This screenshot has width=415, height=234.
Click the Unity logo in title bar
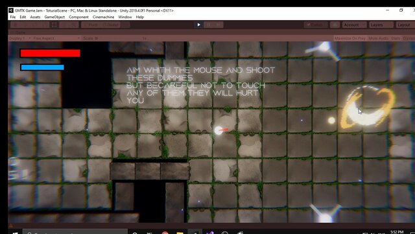tap(11, 10)
